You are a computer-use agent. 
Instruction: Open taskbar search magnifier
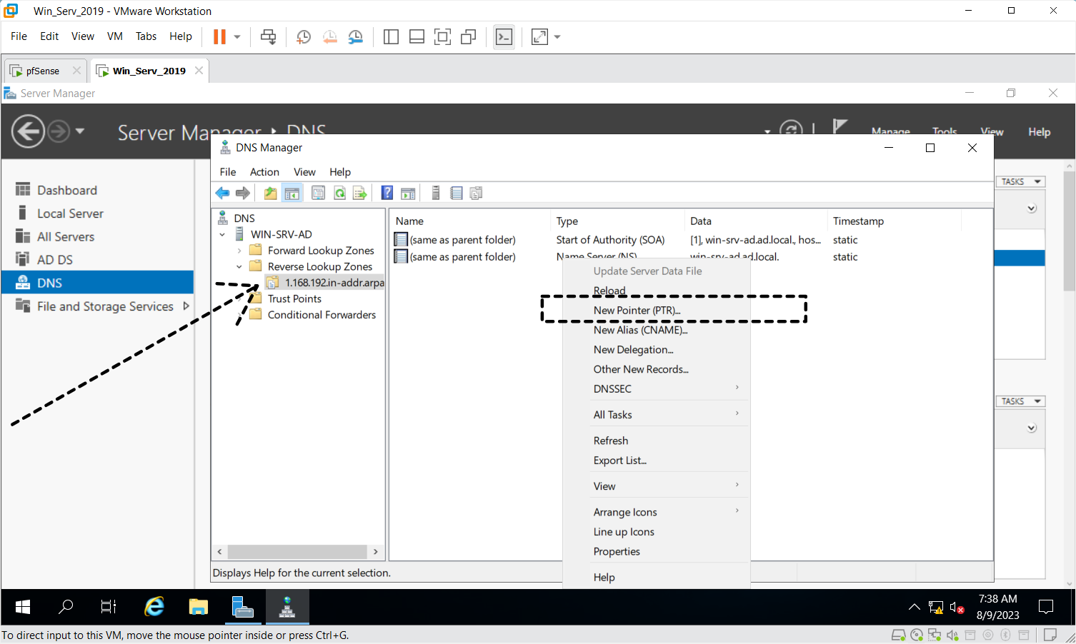(x=66, y=607)
